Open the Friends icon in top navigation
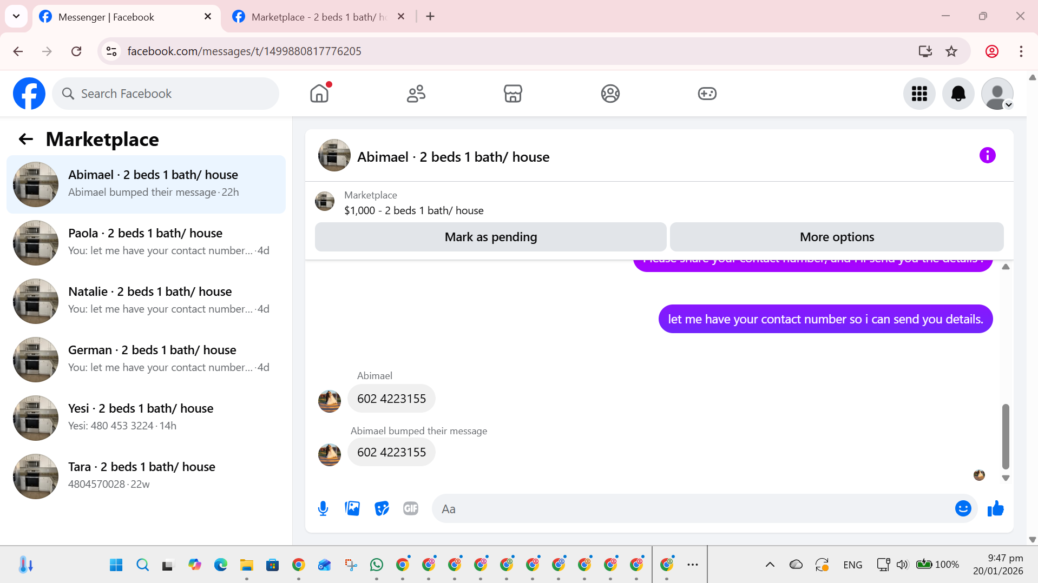This screenshot has height=583, width=1038. 416,94
